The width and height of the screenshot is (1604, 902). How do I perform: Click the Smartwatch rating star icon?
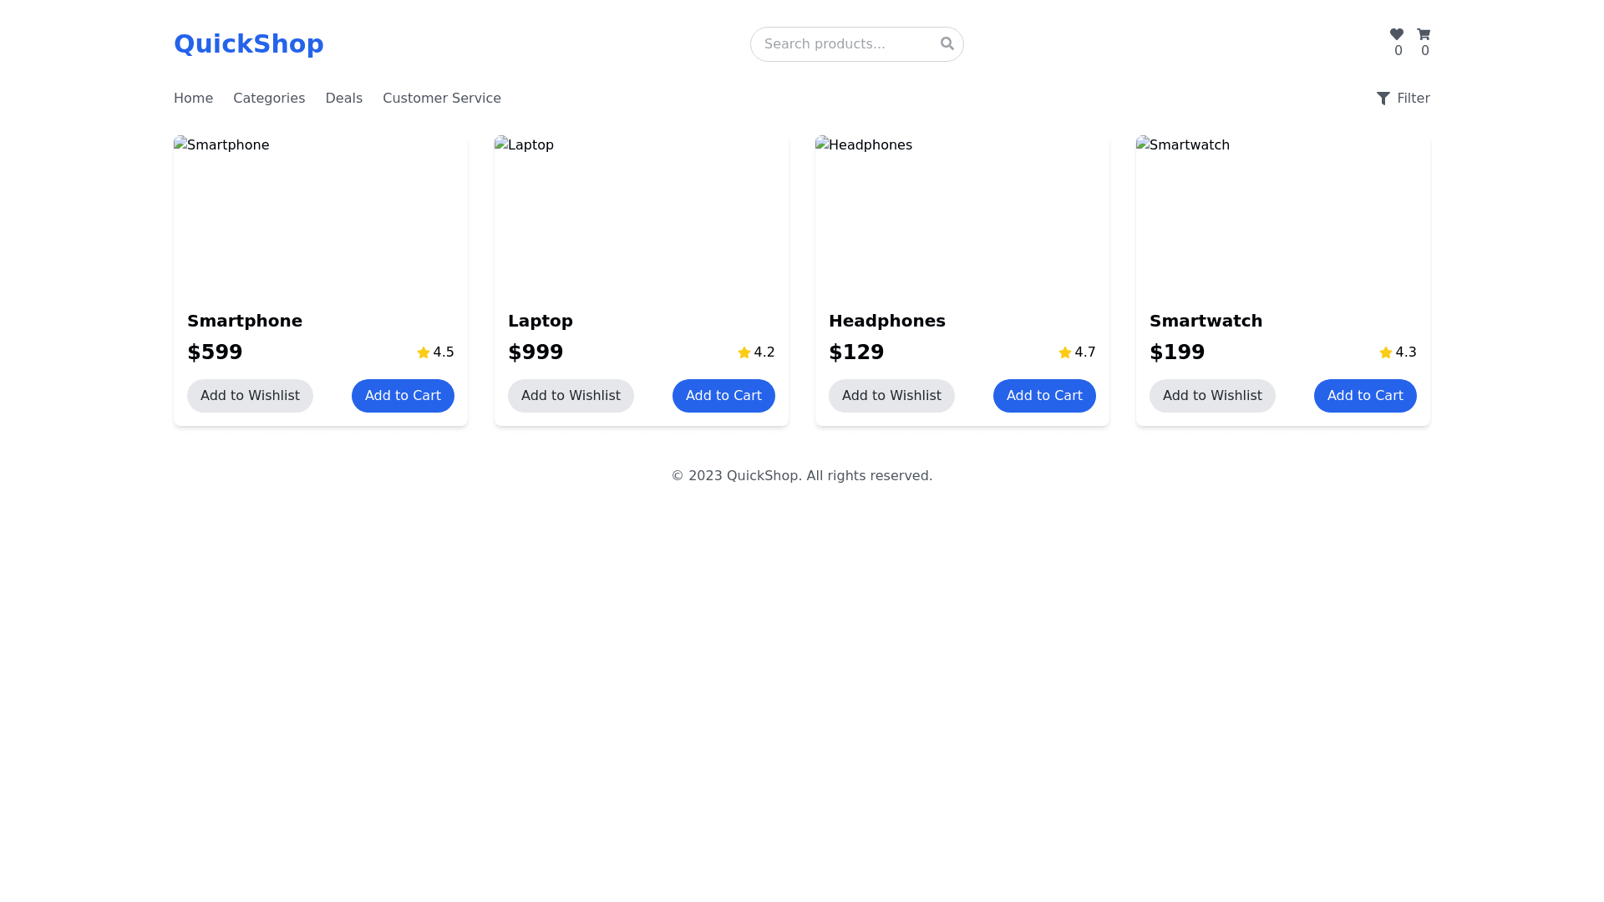(1386, 352)
